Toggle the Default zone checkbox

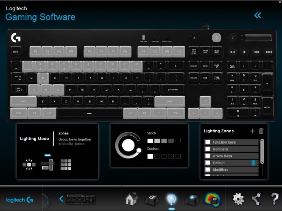click(x=208, y=163)
